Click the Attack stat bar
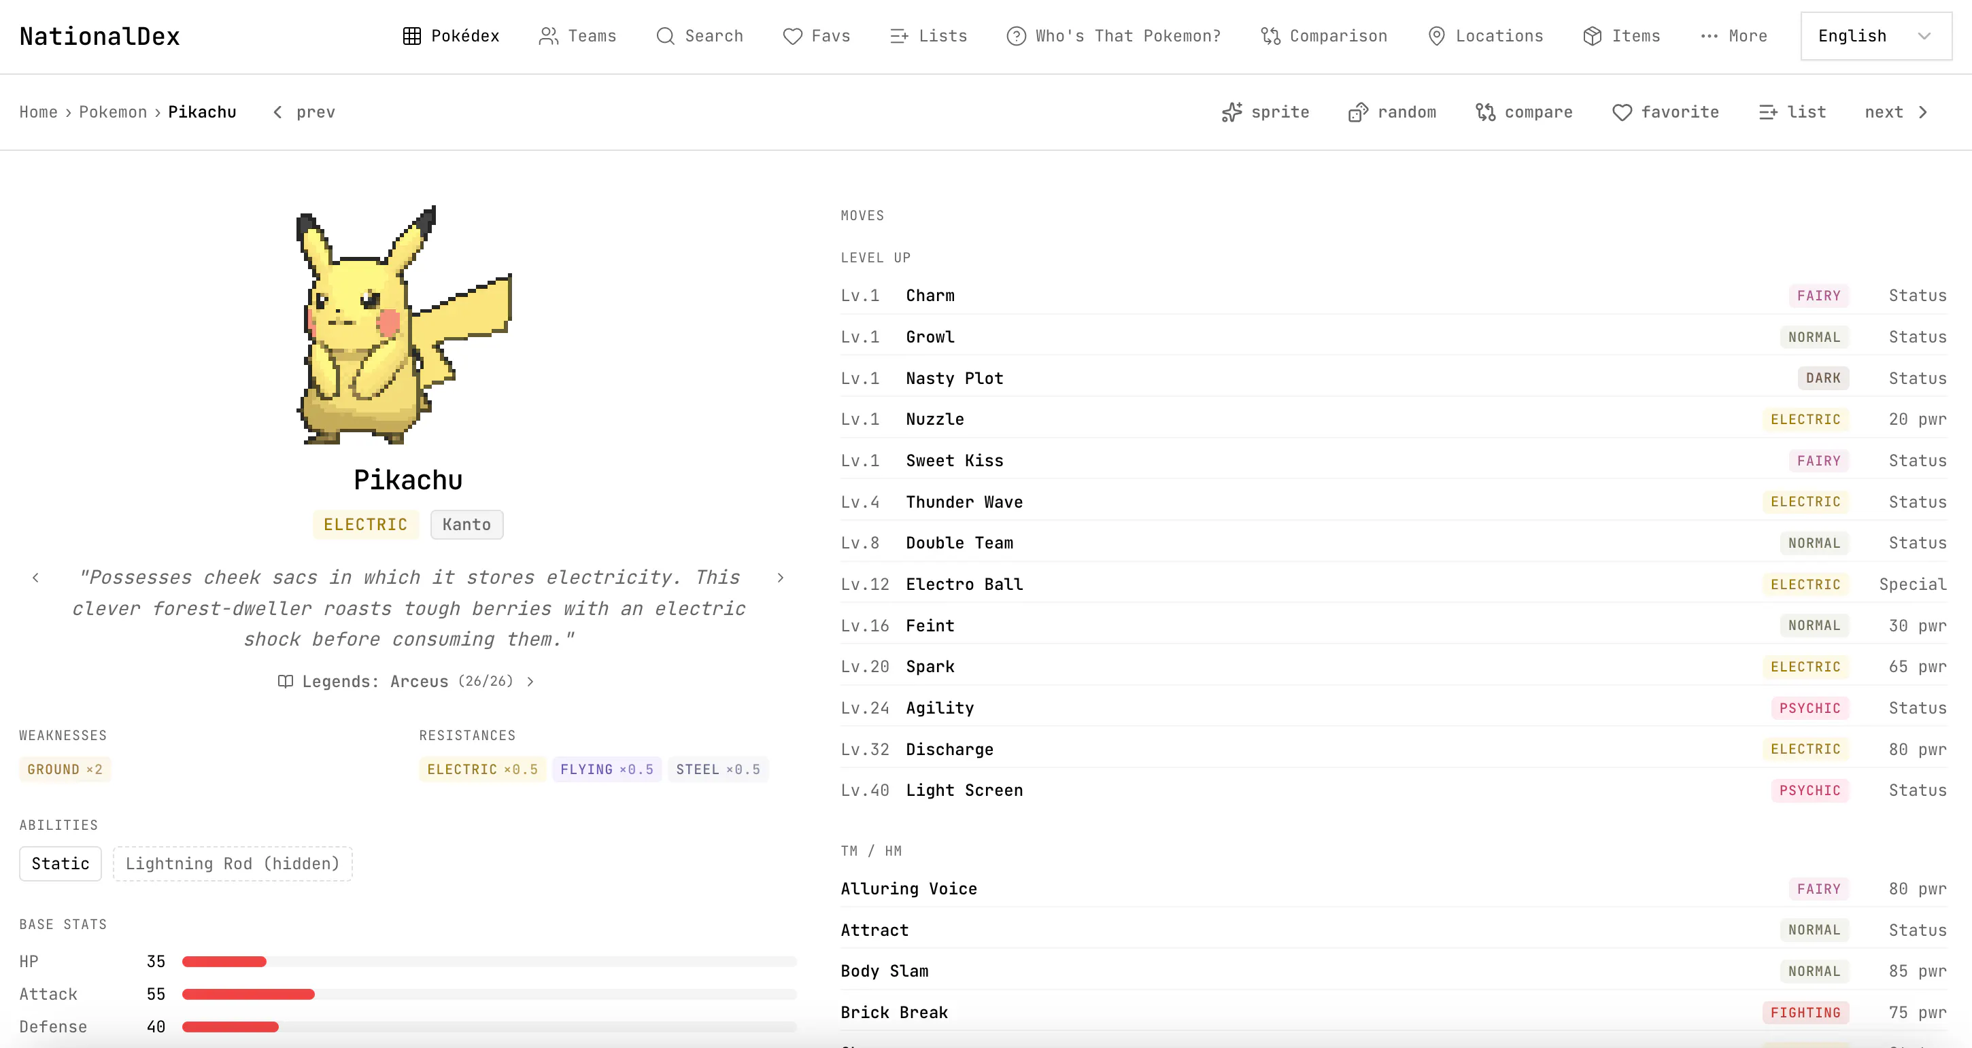This screenshot has width=1972, height=1048. pos(489,994)
